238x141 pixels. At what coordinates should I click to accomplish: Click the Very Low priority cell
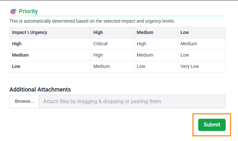click(x=190, y=66)
